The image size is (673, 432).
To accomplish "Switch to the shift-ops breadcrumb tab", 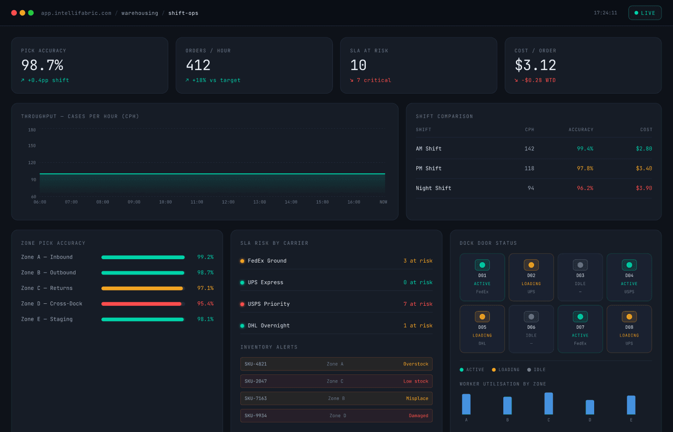I will (x=183, y=13).
